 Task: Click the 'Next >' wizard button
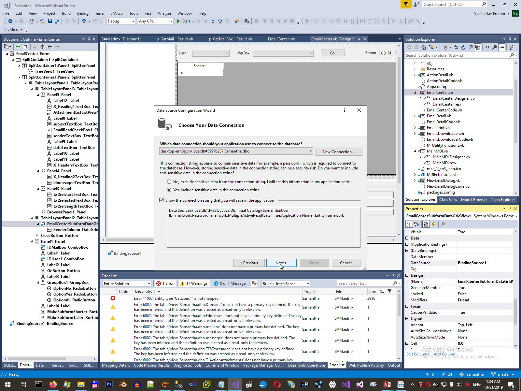click(281, 263)
